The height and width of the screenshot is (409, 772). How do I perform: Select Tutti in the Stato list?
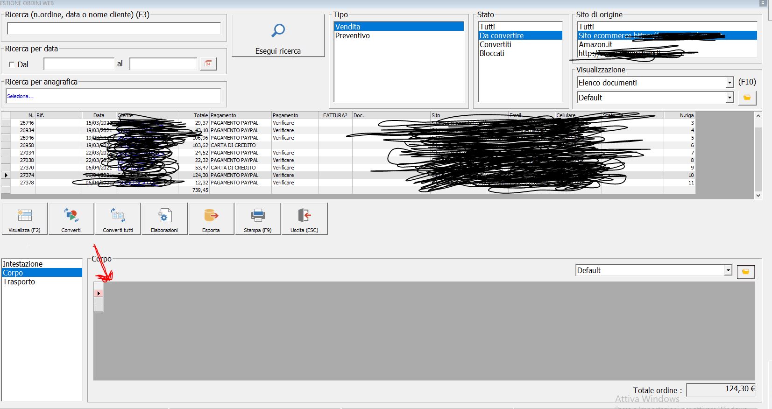pos(520,27)
